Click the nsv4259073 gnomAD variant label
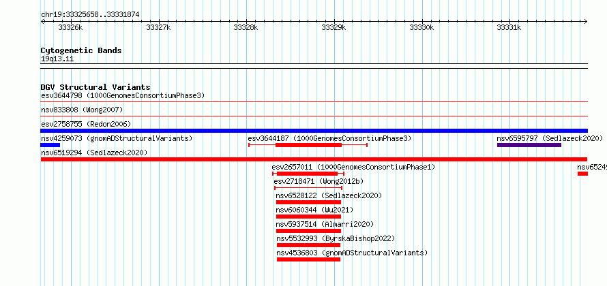607x286 pixels. [117, 138]
